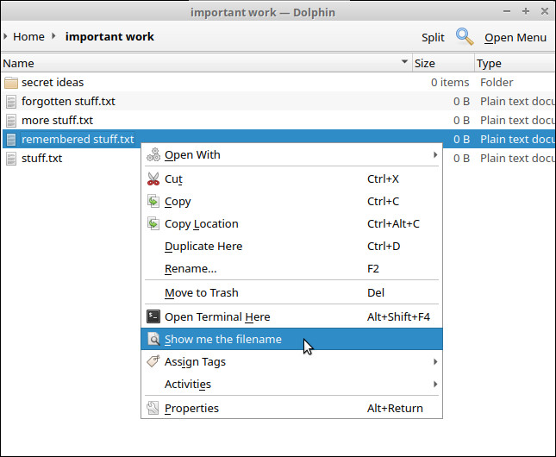Expand the Open With submenu arrow
The image size is (556, 457).
click(435, 154)
